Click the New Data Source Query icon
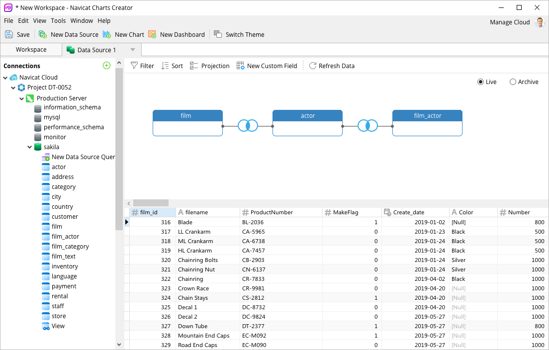The height and width of the screenshot is (350, 549). click(x=46, y=157)
